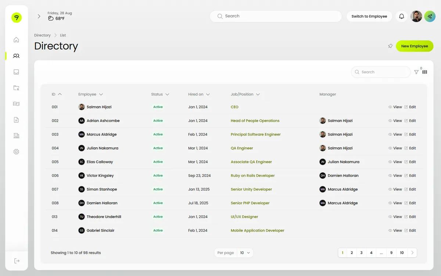
Task: Click the New Employee button
Action: pyautogui.click(x=415, y=46)
